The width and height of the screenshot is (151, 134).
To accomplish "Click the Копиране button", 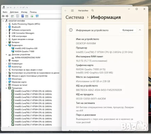I will point(128,30).
